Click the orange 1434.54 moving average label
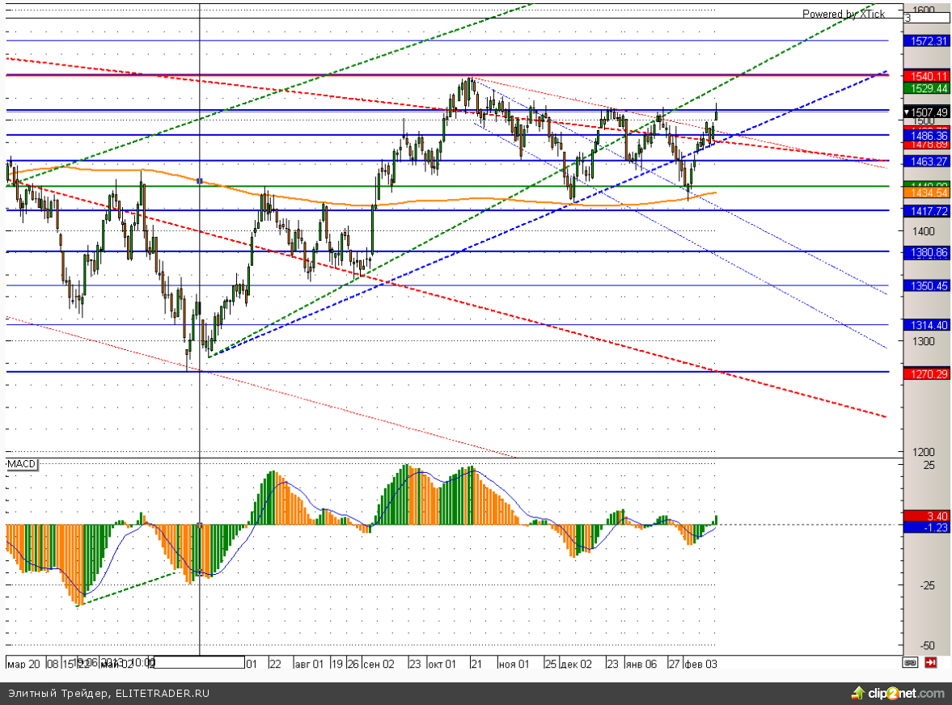 point(926,192)
